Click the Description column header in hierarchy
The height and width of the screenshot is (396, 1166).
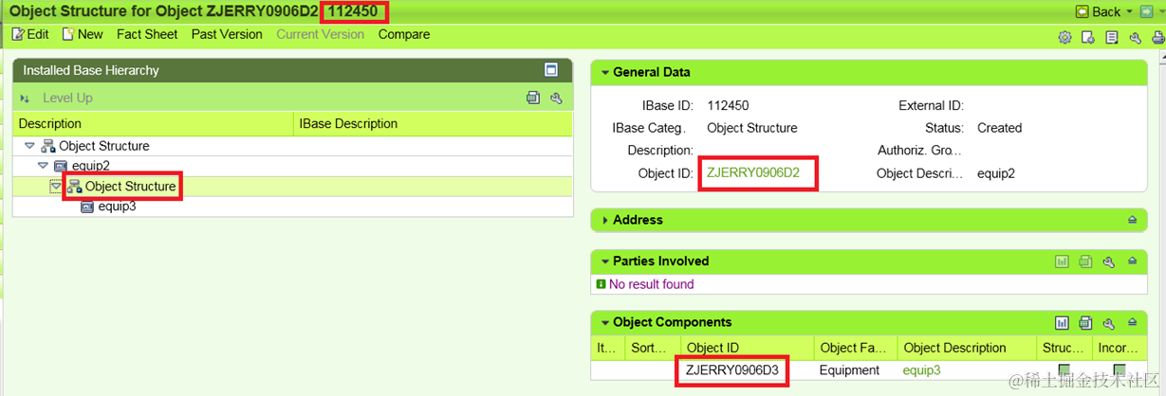click(x=154, y=123)
